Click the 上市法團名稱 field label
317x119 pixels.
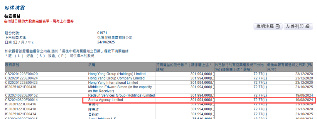16,38
